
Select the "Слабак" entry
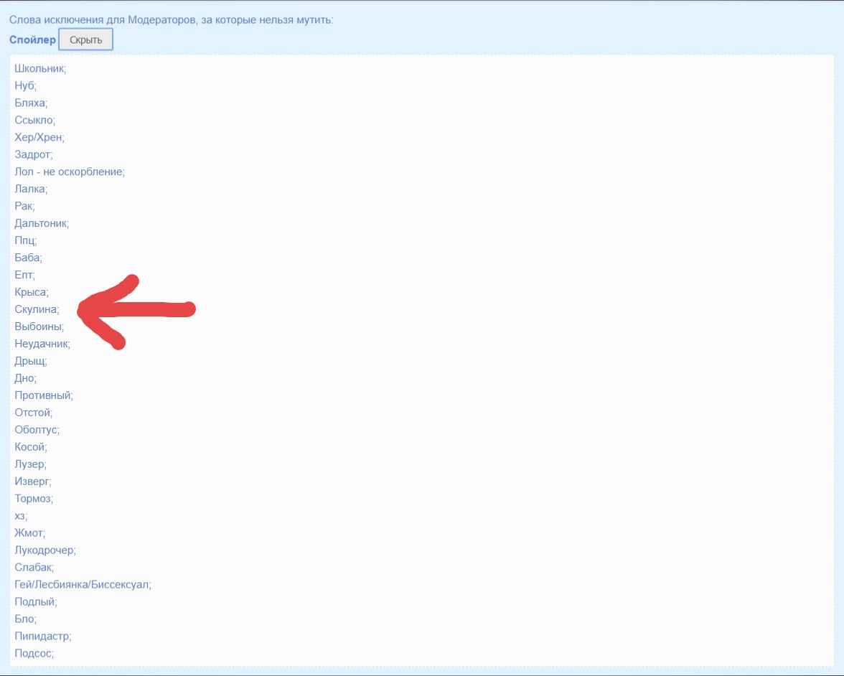tap(34, 568)
